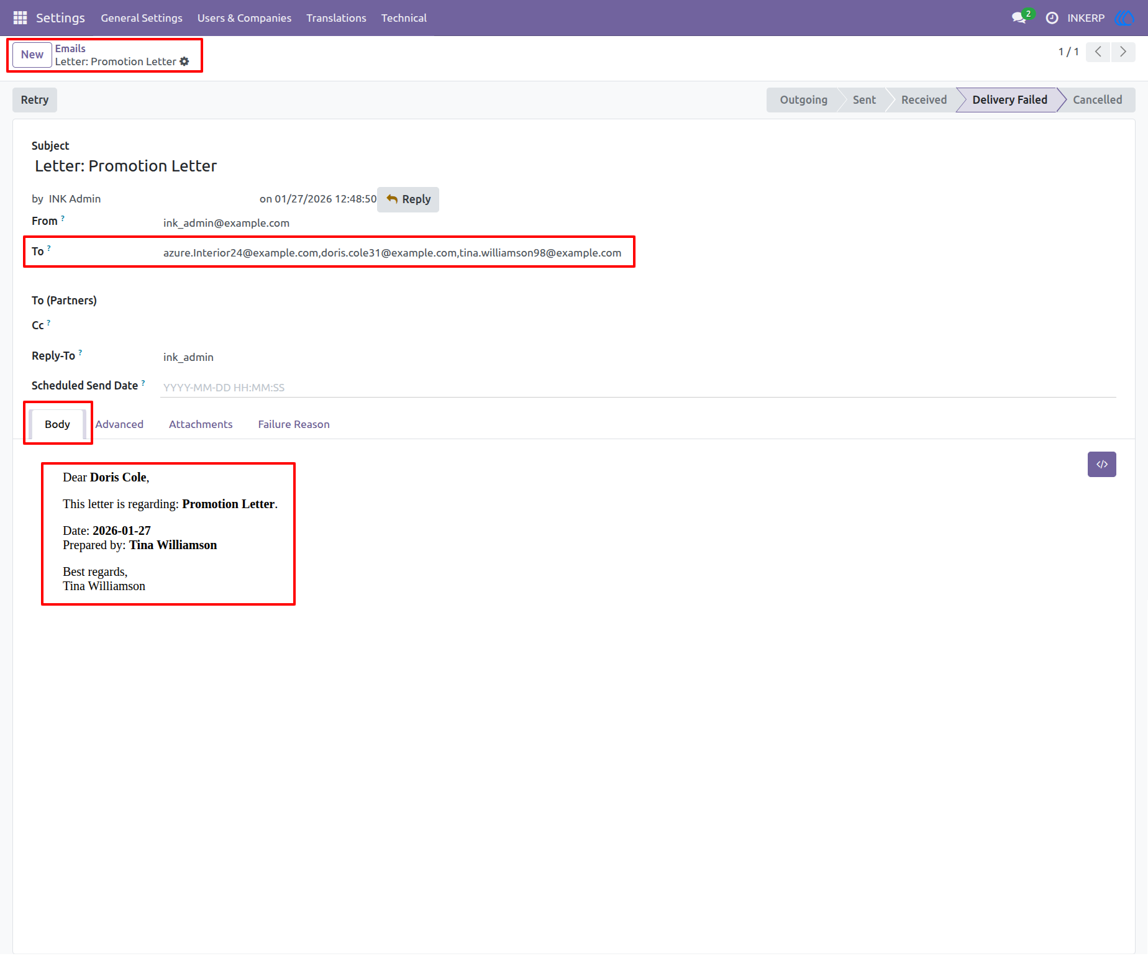Click the ink_admin@example.com From value

click(x=226, y=223)
